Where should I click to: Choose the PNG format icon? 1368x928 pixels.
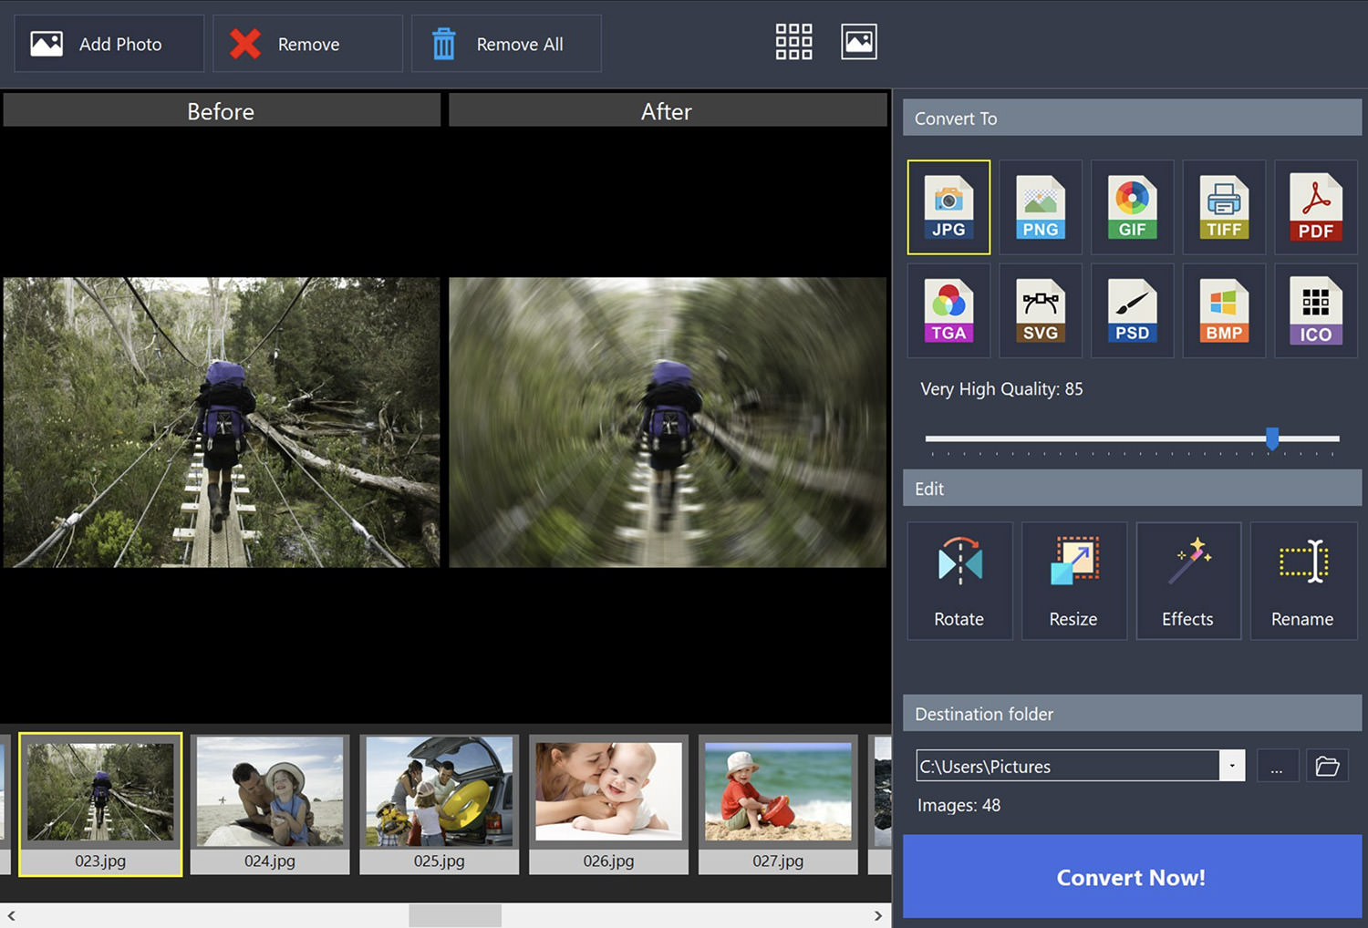1041,207
